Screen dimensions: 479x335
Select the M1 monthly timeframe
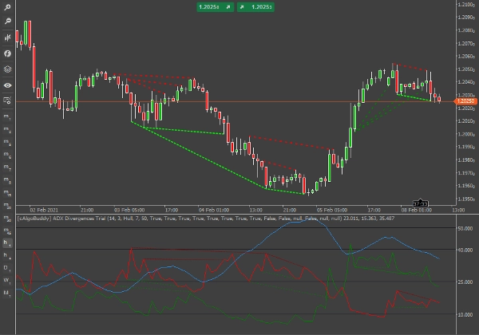tap(7, 293)
